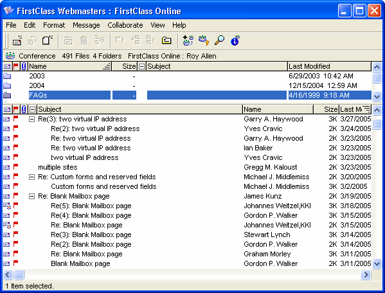385x293 pixels.
Task: Toggle unread flag on 'multiple sites'
Action: click(x=15, y=167)
